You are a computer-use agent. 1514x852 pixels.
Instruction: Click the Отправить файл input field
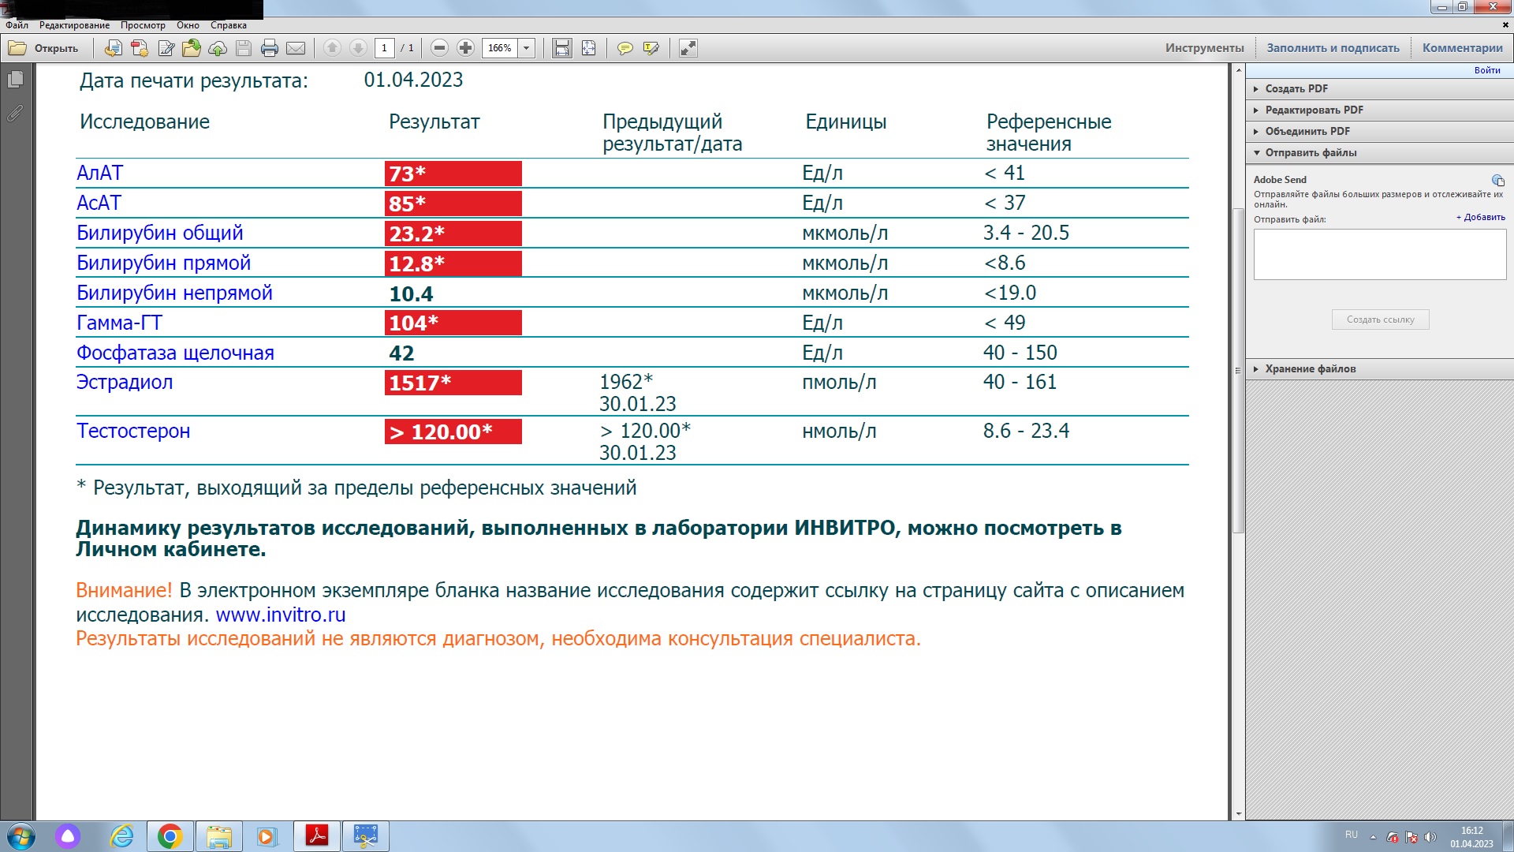[x=1379, y=254]
